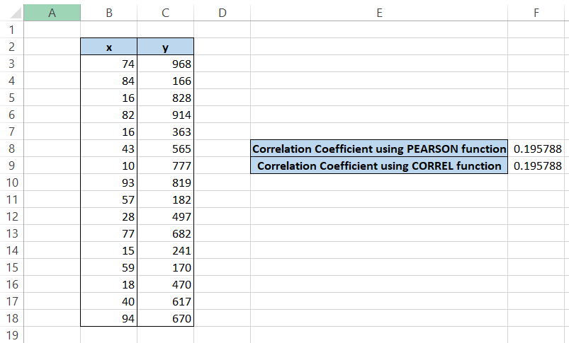Select column E header
The width and height of the screenshot is (569, 343).
pyautogui.click(x=379, y=12)
